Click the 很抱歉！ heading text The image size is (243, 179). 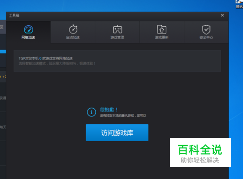(x=109, y=110)
